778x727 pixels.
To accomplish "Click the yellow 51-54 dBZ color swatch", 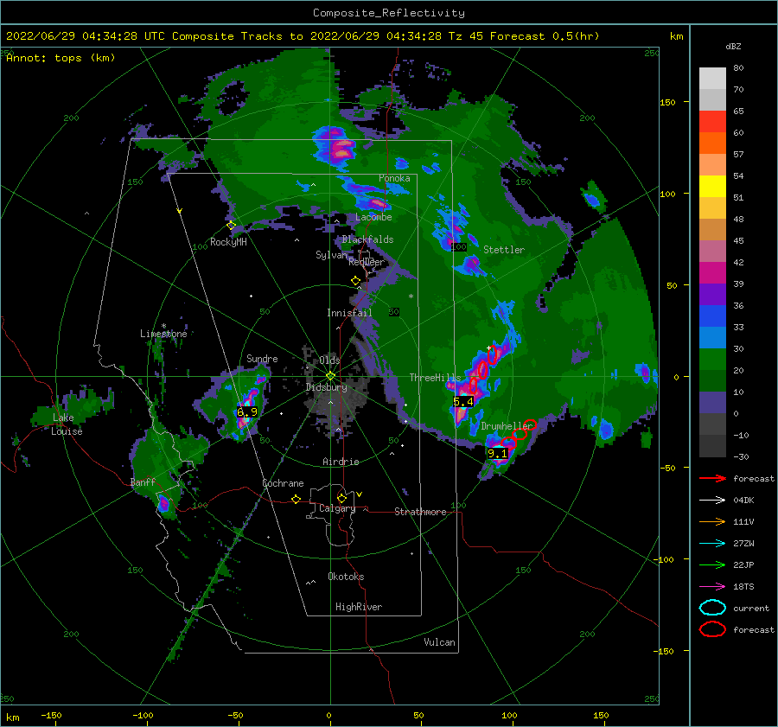I will coord(712,187).
